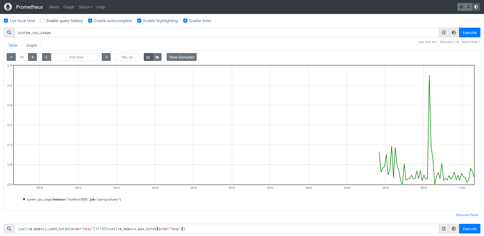Disable autocomplete checkbox
Image resolution: width=484 pixels, height=236 pixels.
90,21
